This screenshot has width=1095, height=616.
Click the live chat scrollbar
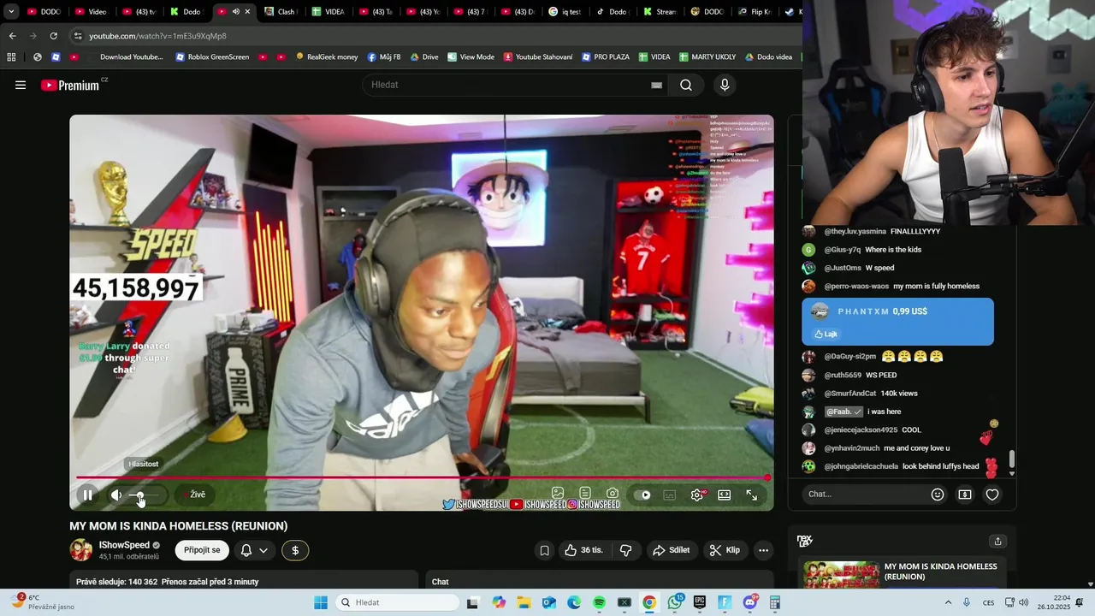tap(1012, 459)
